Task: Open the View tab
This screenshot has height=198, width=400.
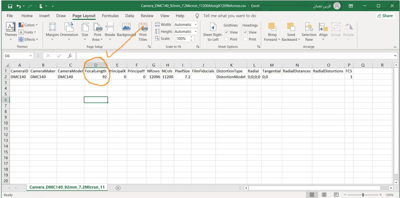Action: coord(165,16)
